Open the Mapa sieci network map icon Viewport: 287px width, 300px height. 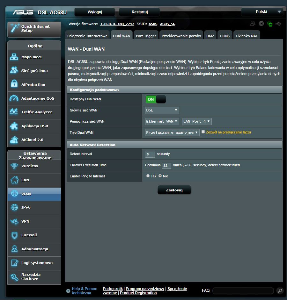pos(14,57)
